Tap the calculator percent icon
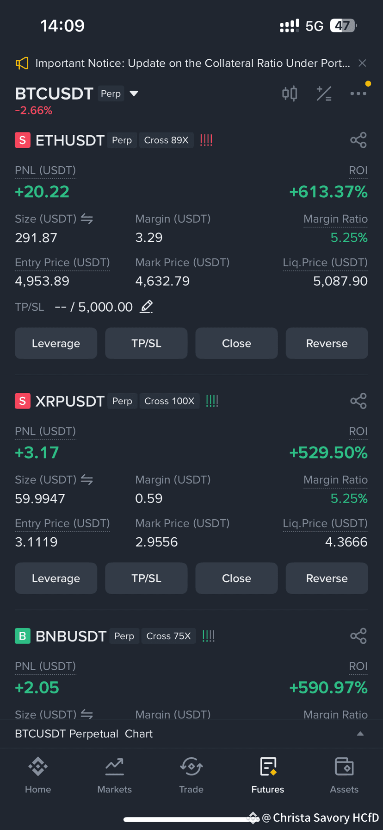 coord(324,94)
